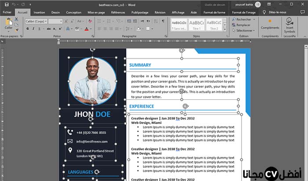Click the bullet list icon
Viewport: 308px width, 181px height.
point(99,21)
